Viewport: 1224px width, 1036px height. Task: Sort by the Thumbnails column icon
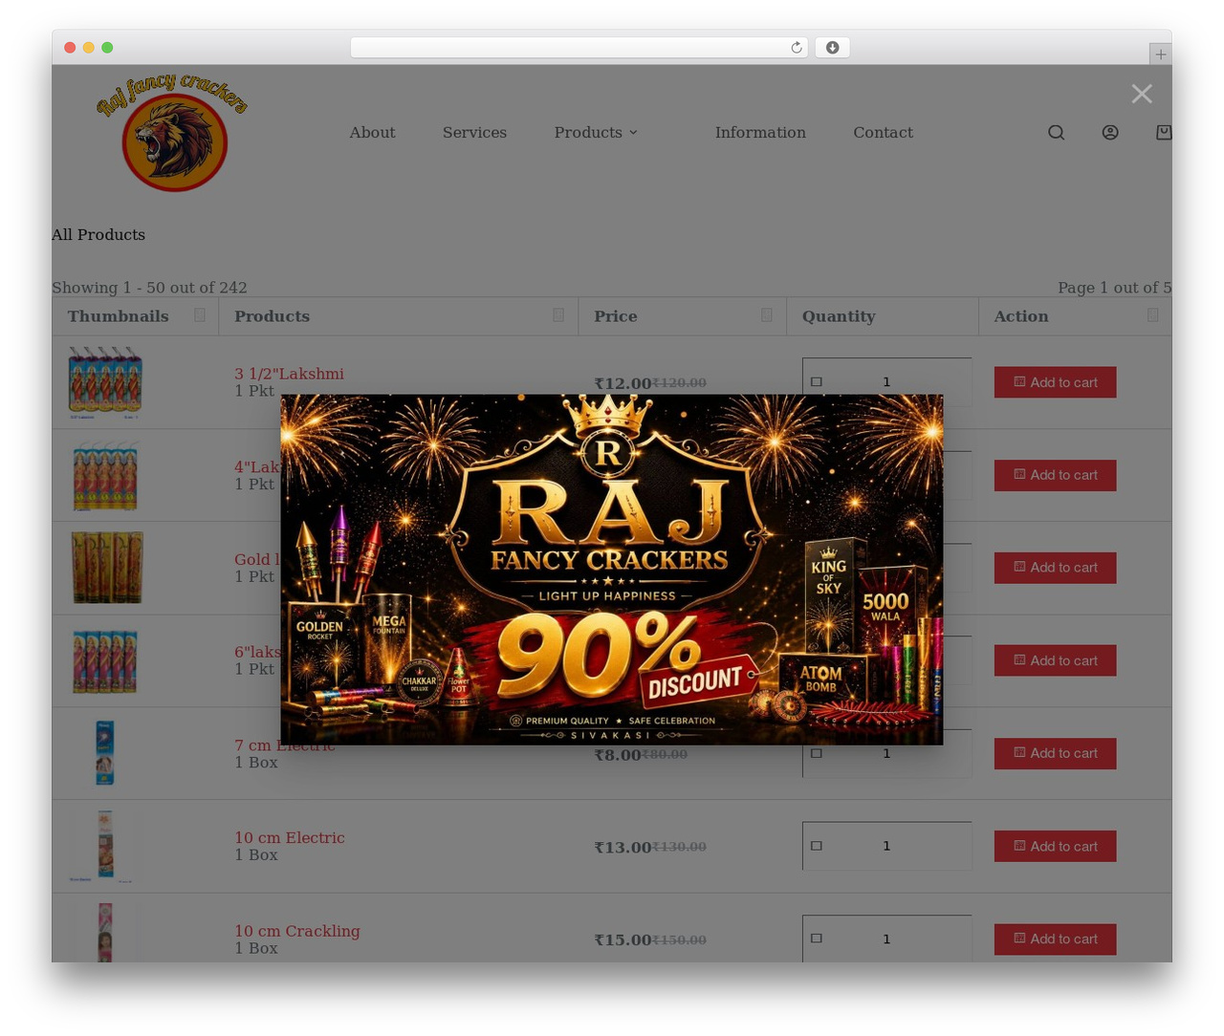tap(200, 314)
